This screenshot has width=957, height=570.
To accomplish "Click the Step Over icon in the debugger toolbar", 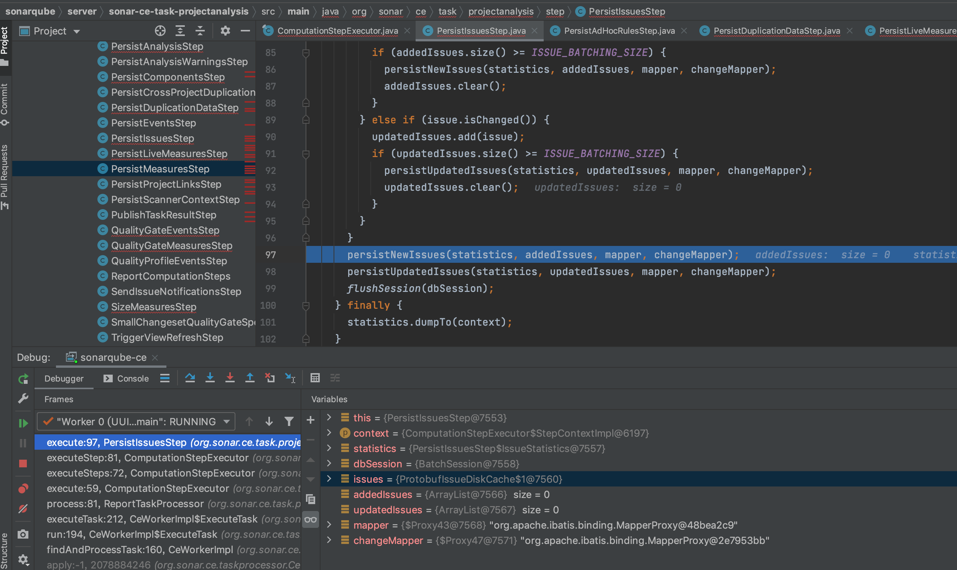I will [190, 378].
